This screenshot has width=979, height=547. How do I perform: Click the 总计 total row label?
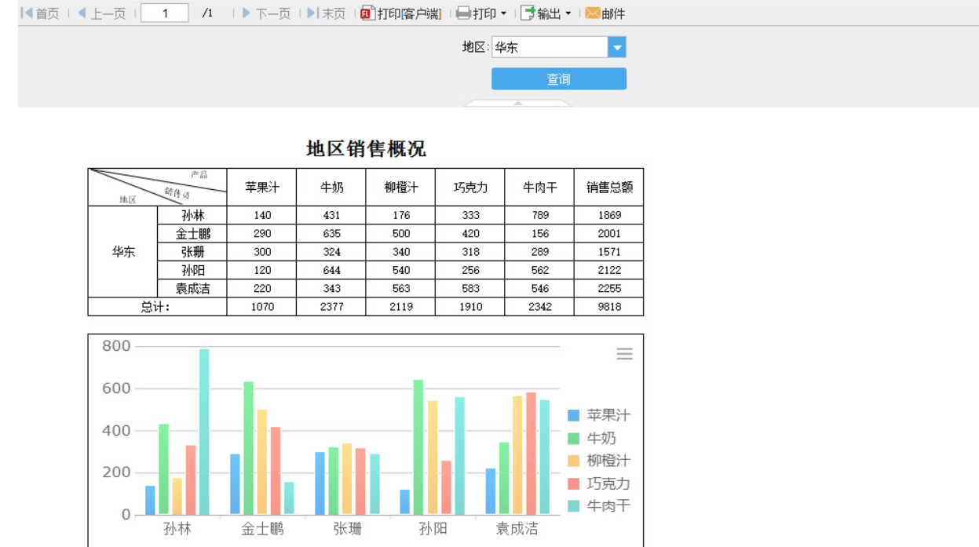[158, 307]
